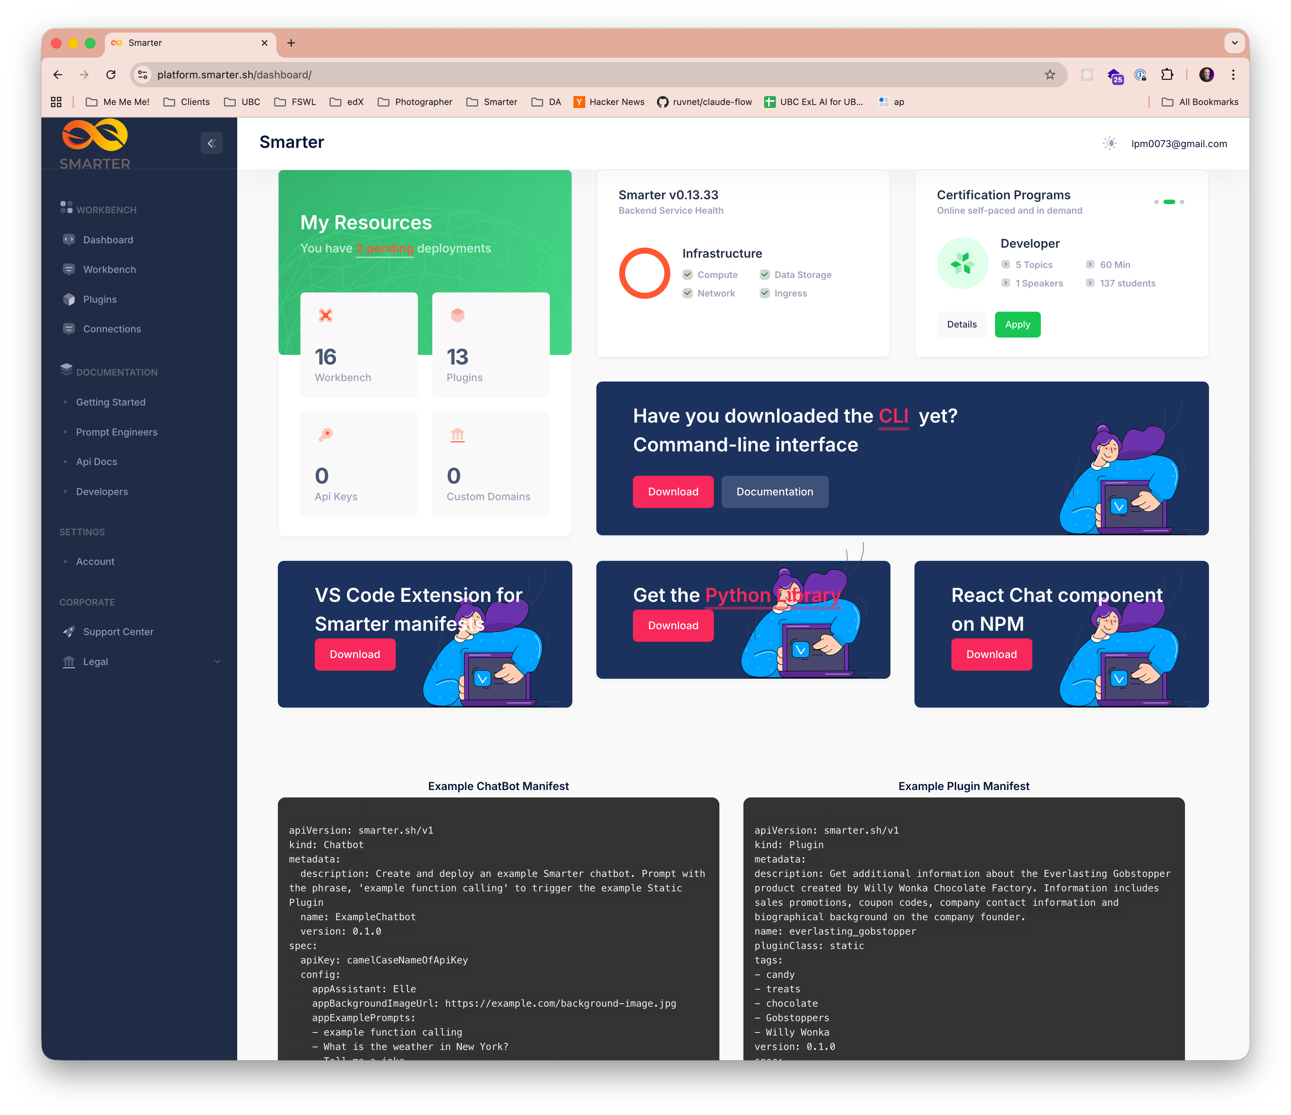The height and width of the screenshot is (1115, 1291).
Task: Open the Extensions puzzle icon
Action: [x=1167, y=75]
